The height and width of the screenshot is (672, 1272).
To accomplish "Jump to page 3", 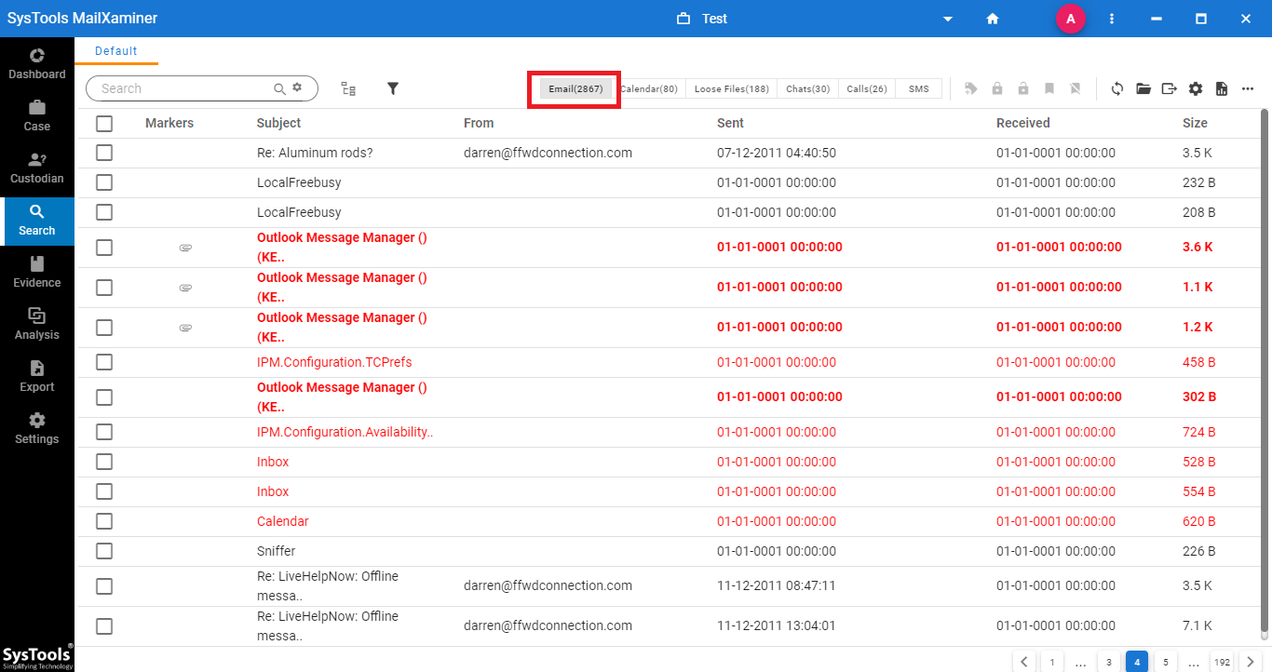I will (1109, 663).
